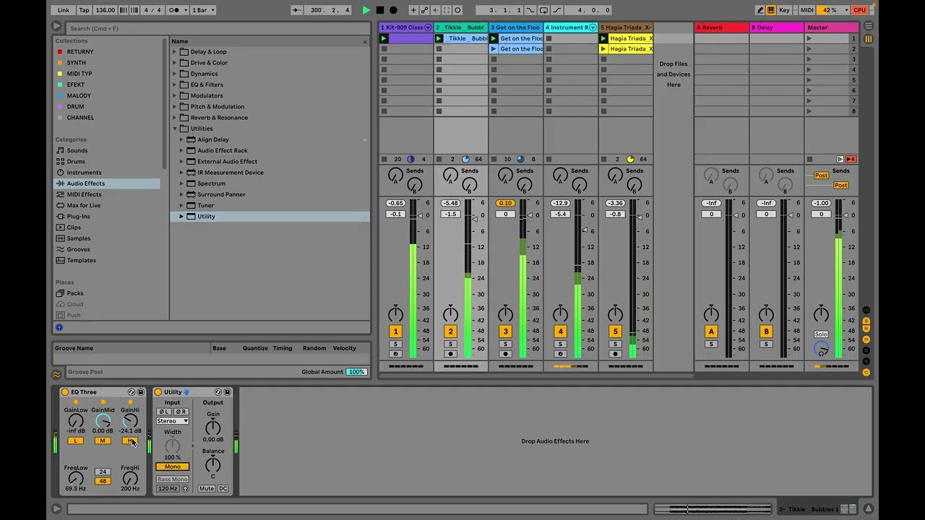
Task: Collapse the Utilities folder
Action: tap(175, 129)
